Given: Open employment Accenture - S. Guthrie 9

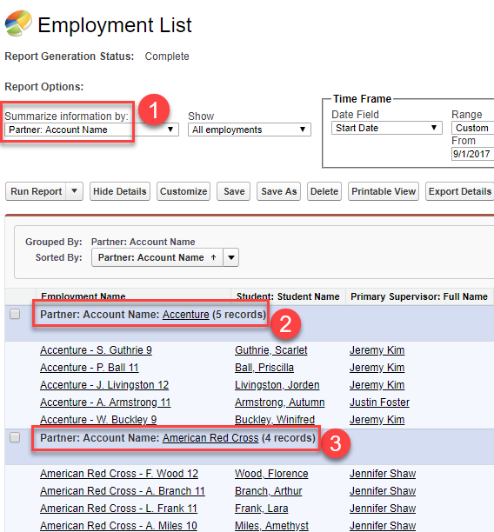Looking at the screenshot, I should coord(96,350).
